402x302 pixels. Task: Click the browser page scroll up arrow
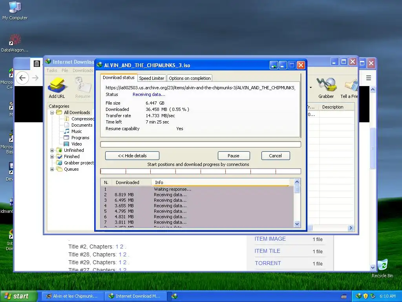[373, 89]
